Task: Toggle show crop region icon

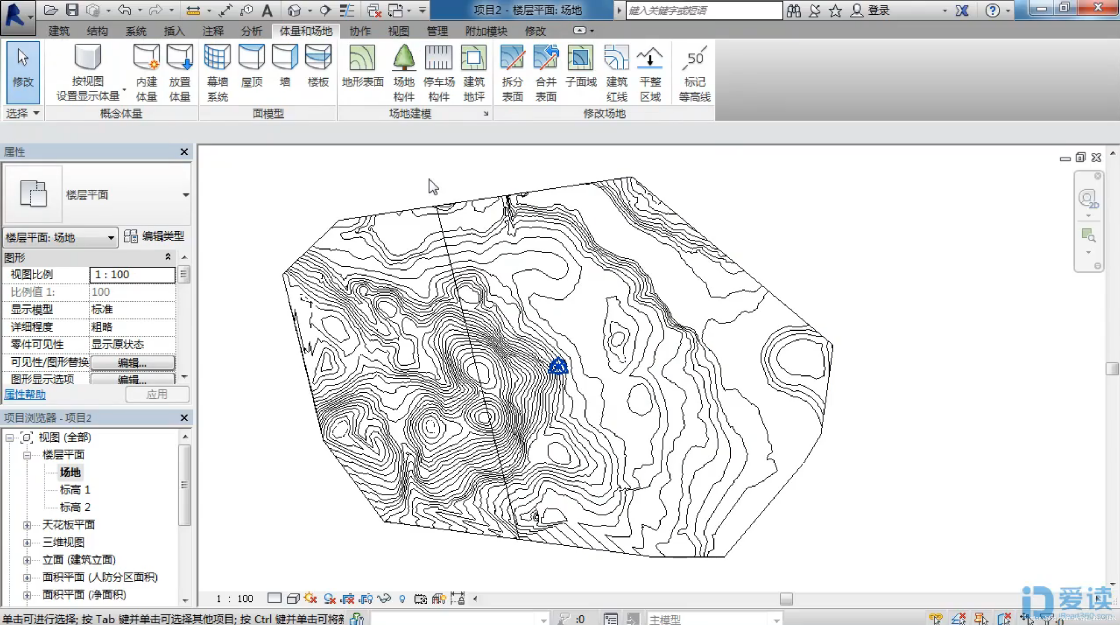Action: [x=365, y=599]
